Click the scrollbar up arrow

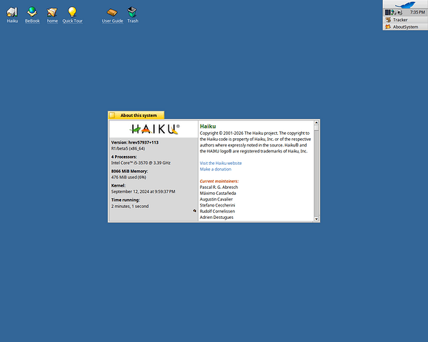316,122
